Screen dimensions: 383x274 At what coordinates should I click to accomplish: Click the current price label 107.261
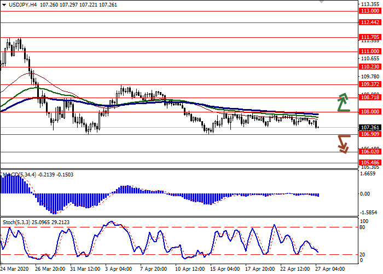pos(370,127)
